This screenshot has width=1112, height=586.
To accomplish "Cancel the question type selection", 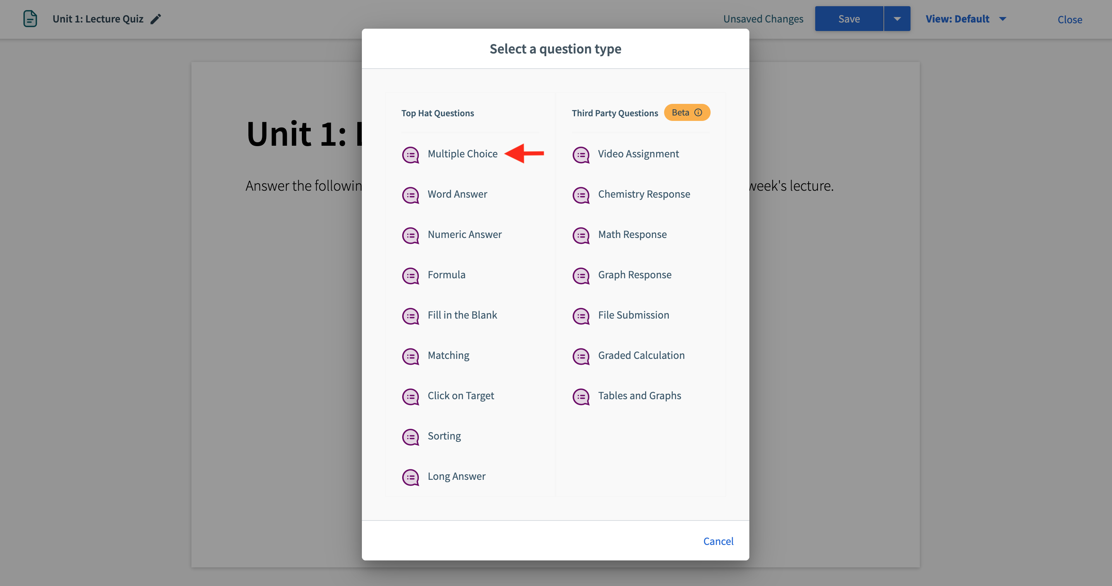I will 718,541.
